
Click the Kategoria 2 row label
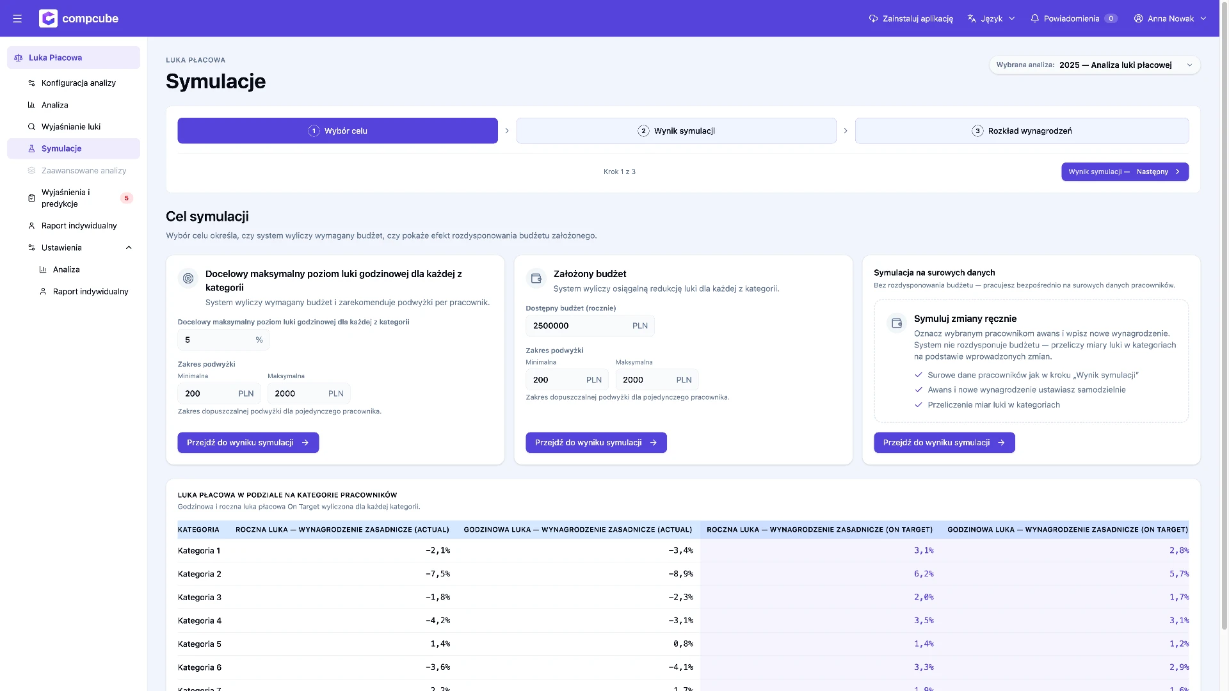pos(200,574)
